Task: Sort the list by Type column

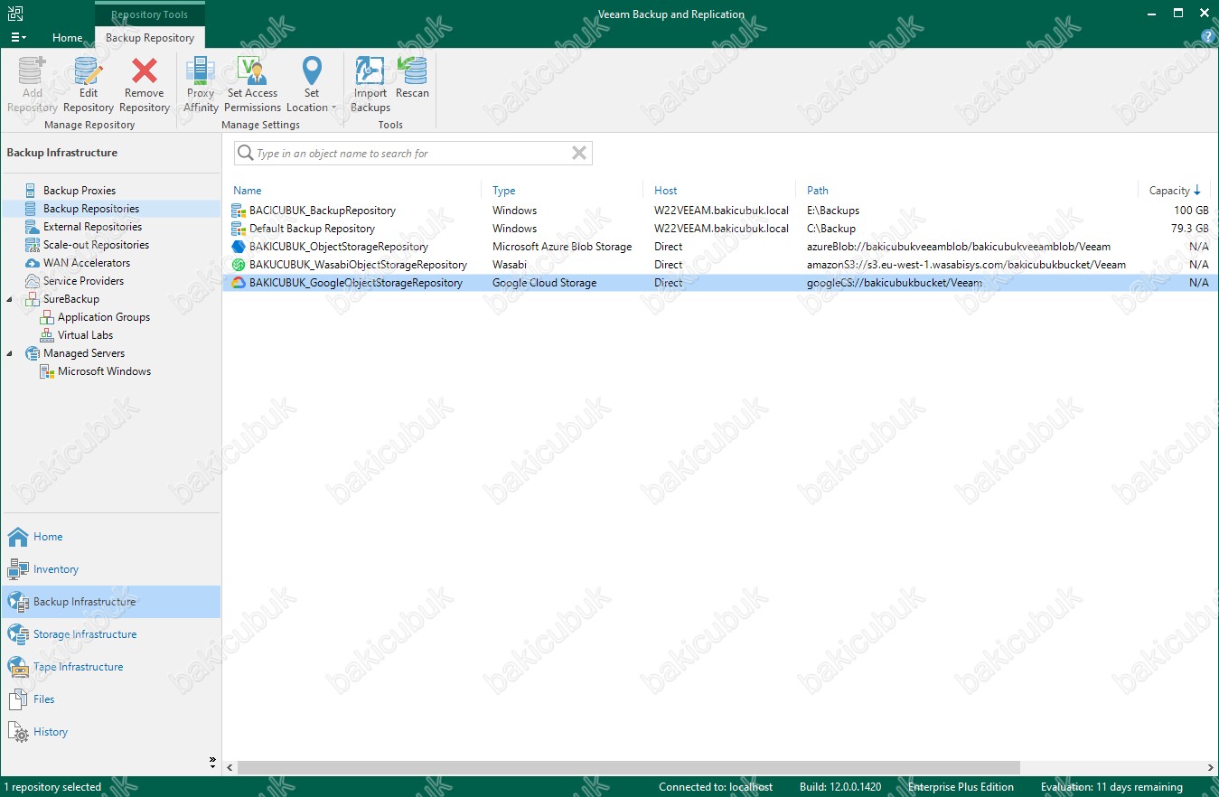Action: [x=504, y=191]
